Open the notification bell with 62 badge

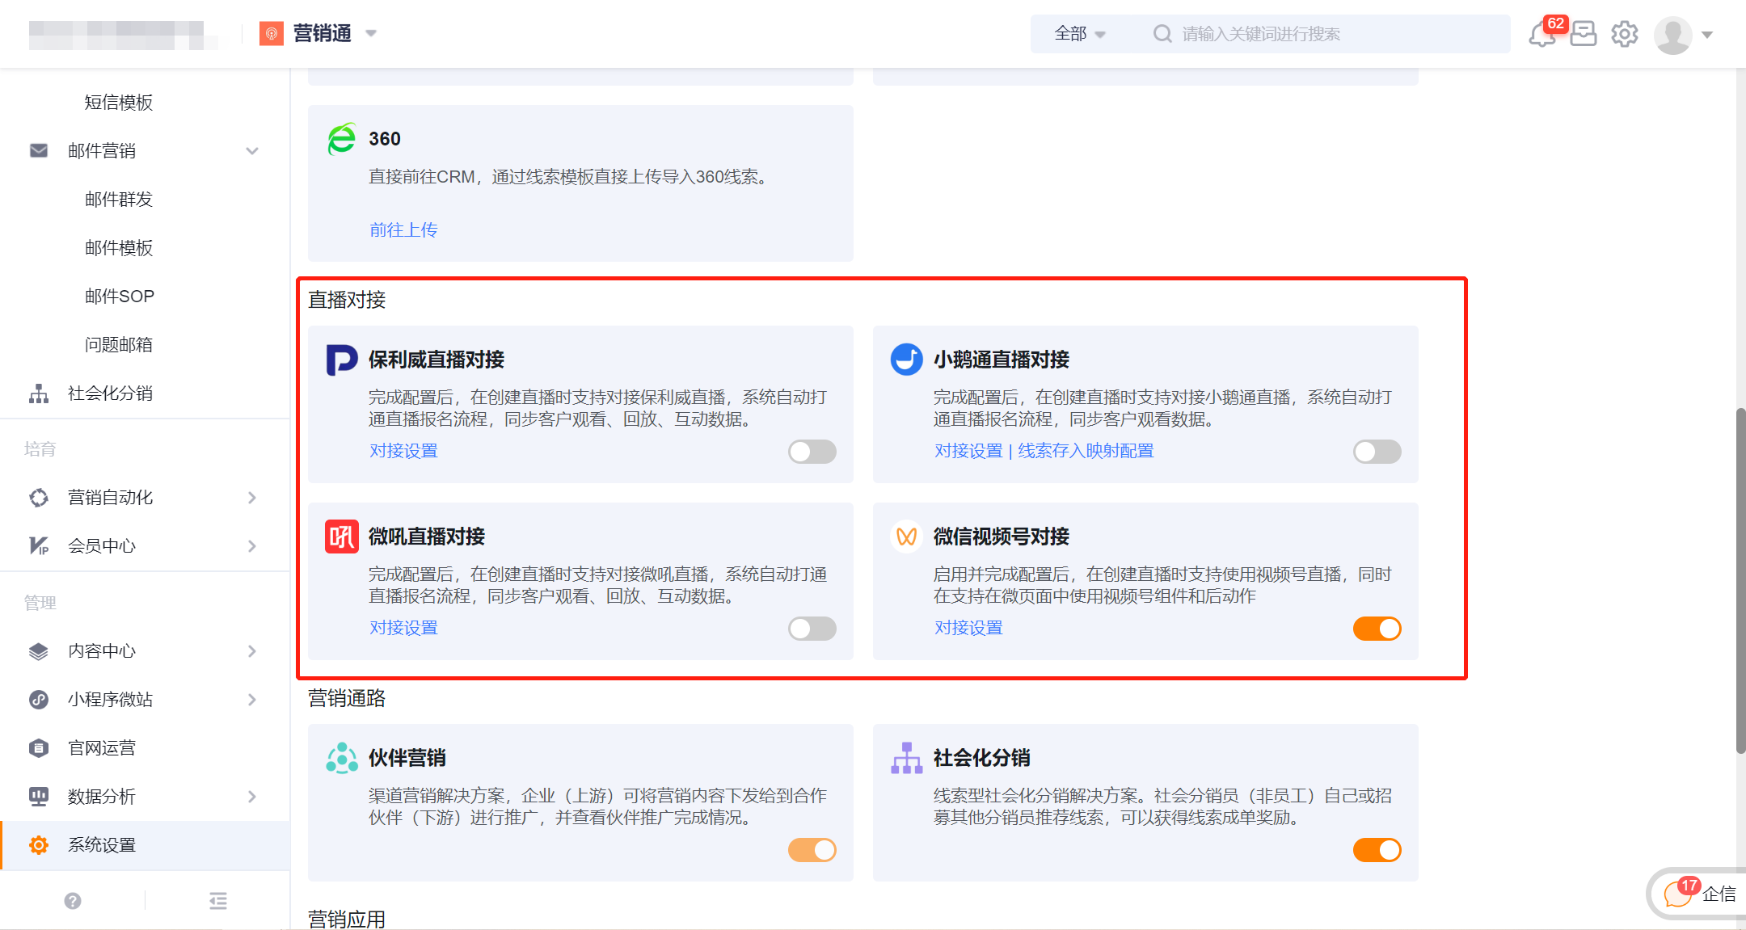[1542, 35]
